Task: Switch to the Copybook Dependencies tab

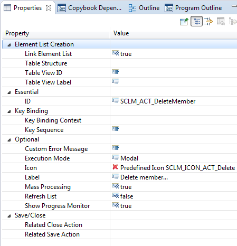Action: pos(90,8)
